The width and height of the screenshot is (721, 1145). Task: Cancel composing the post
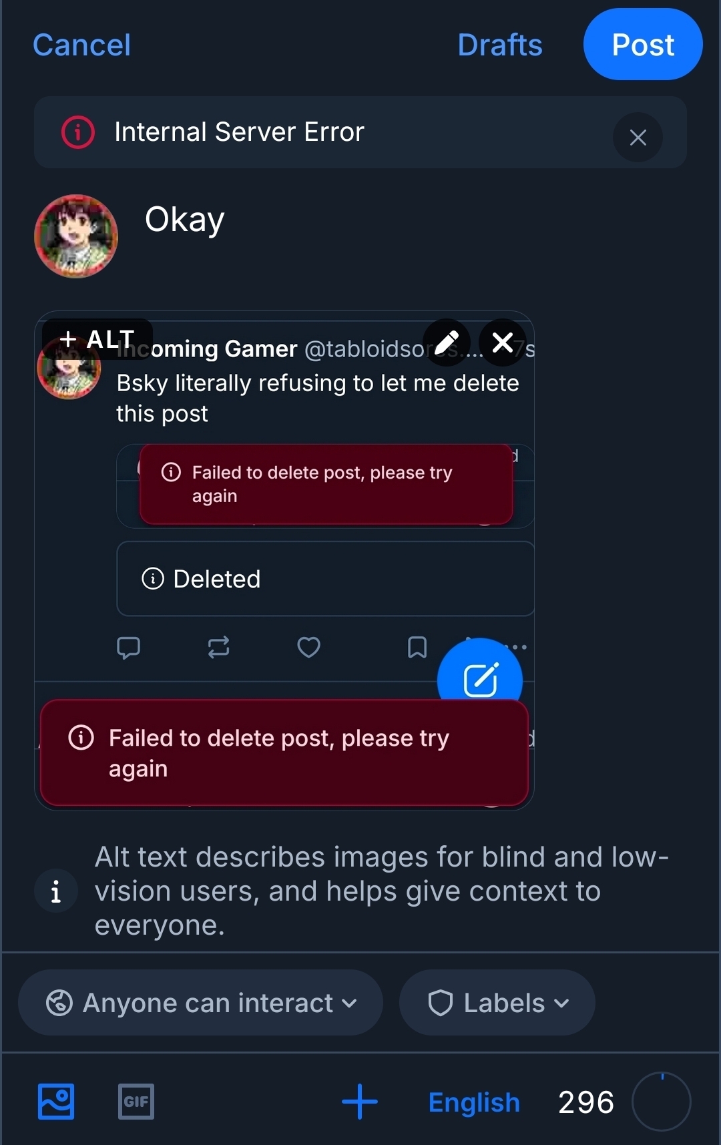point(81,45)
